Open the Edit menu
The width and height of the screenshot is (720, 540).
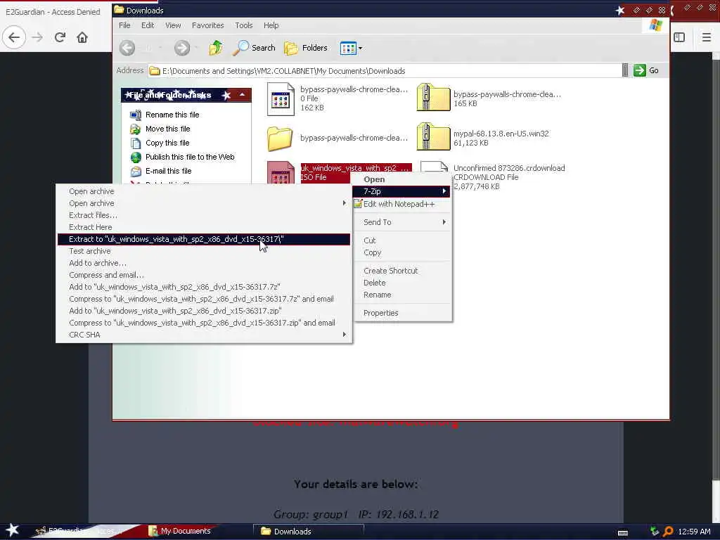[x=148, y=25]
